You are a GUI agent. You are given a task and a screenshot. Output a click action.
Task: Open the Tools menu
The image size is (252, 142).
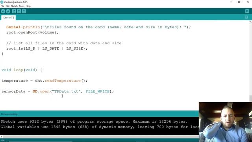(x=22, y=6)
